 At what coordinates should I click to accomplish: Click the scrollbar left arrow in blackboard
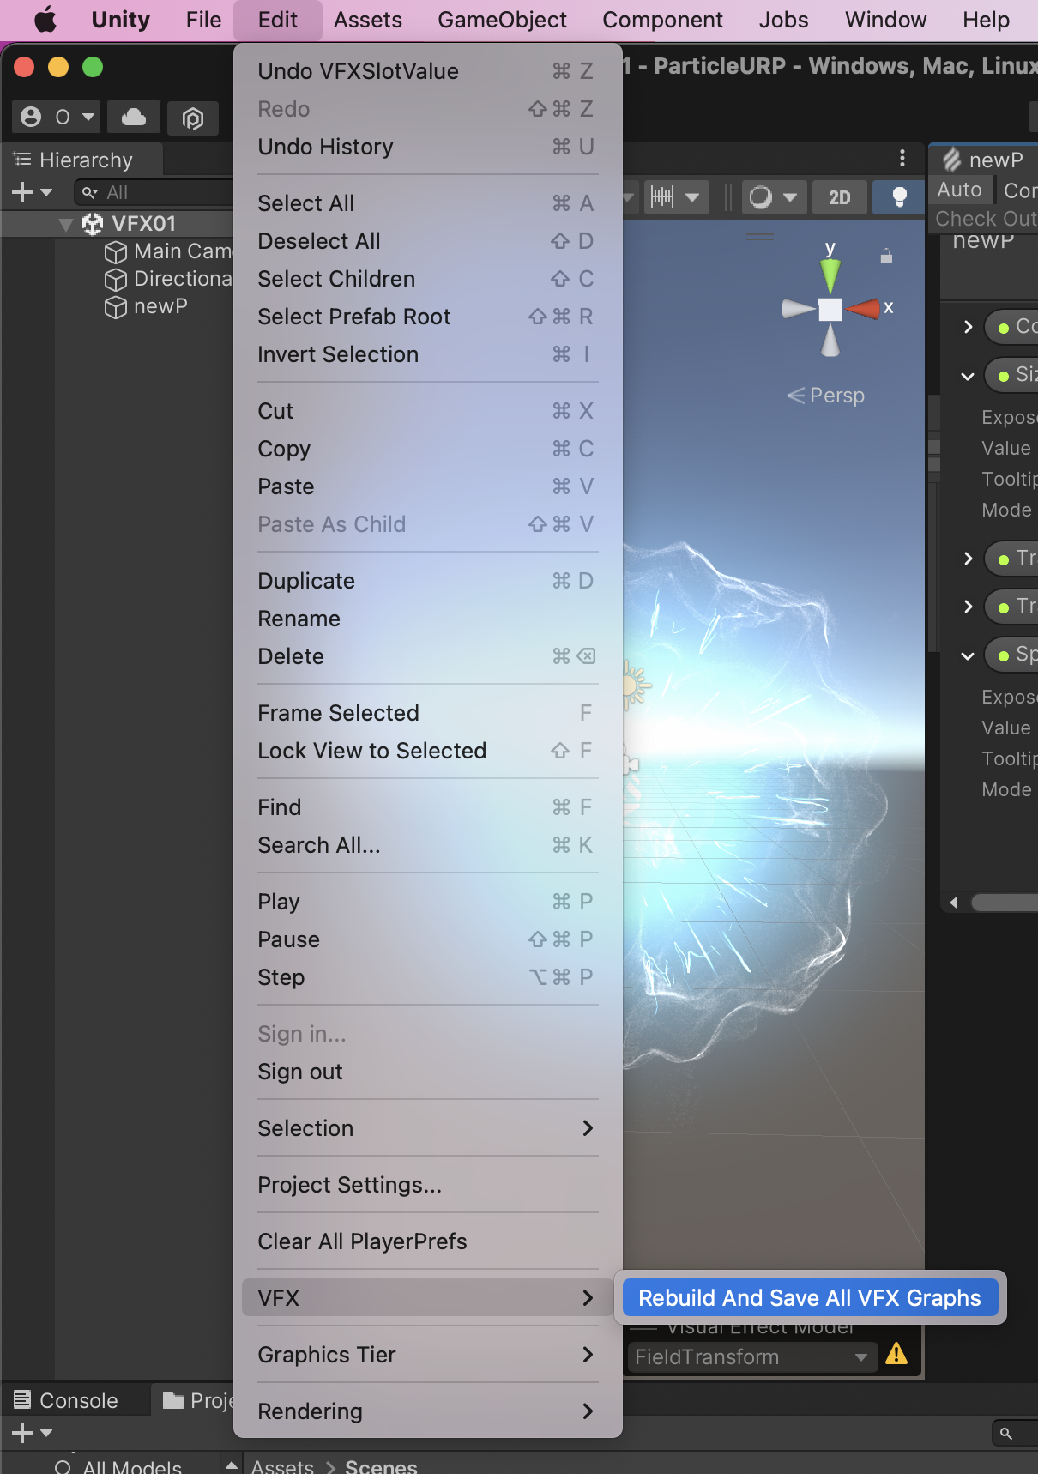pos(953,903)
